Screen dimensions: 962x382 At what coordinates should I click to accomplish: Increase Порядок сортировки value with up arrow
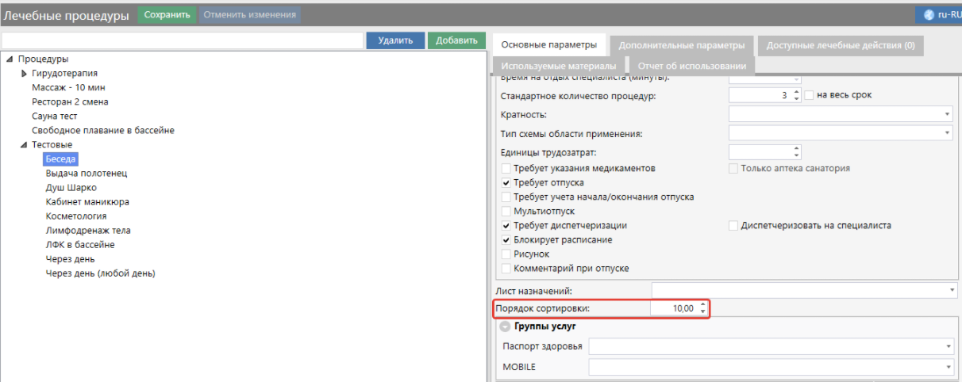point(702,304)
